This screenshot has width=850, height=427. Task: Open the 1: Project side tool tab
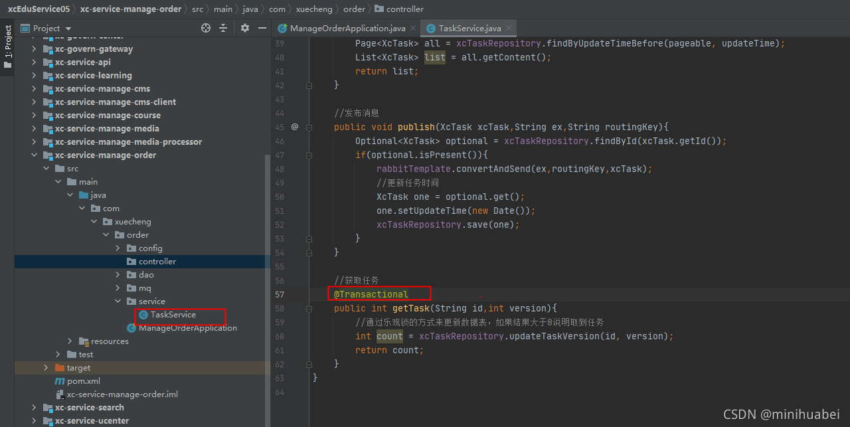[7, 48]
